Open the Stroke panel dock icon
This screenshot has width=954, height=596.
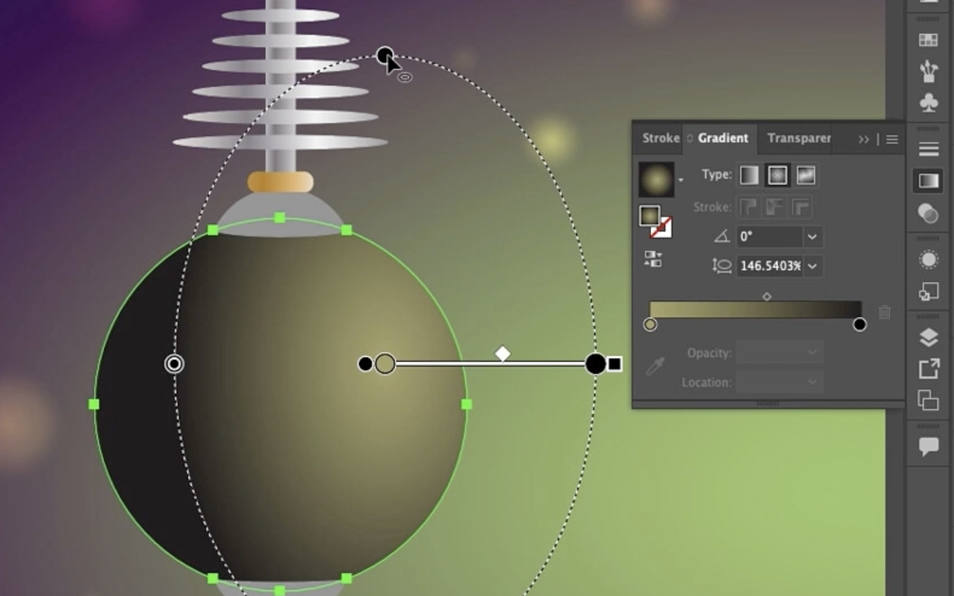click(x=928, y=148)
